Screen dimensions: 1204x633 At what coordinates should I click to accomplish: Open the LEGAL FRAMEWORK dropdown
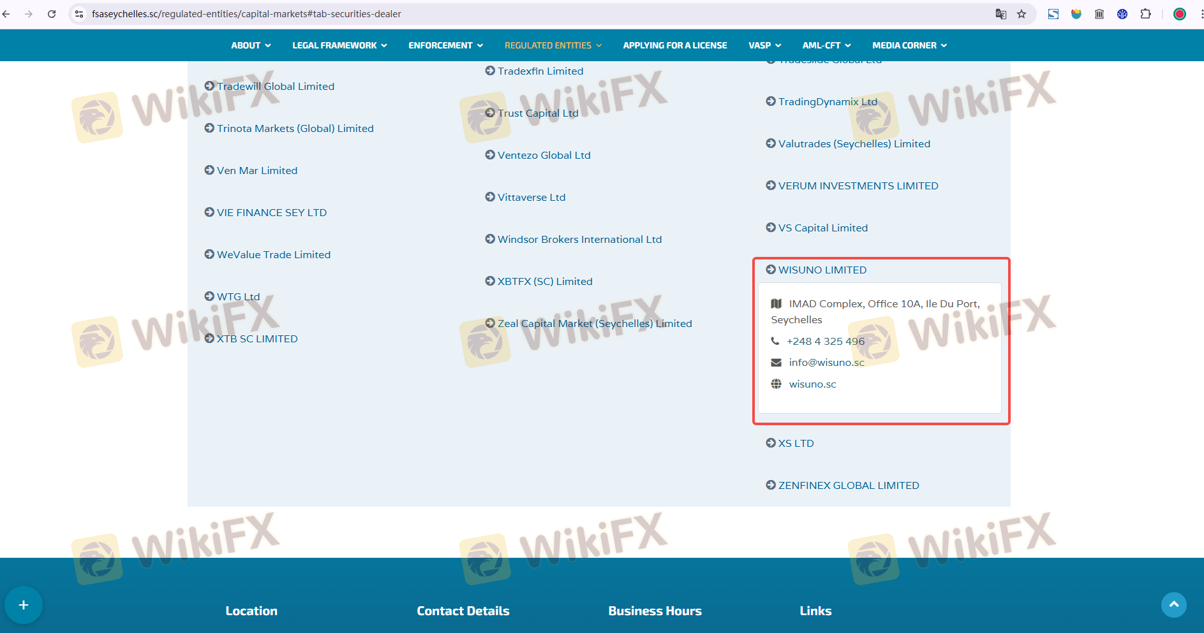coord(339,45)
